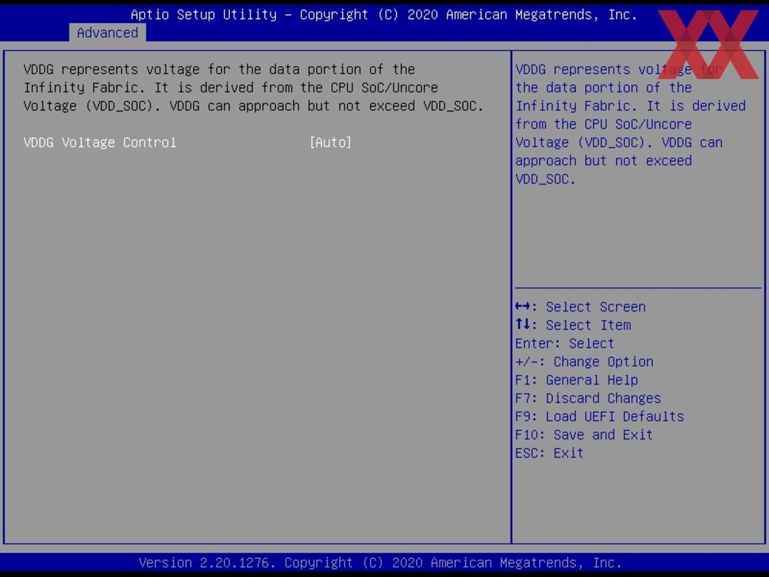This screenshot has width=769, height=577.
Task: Change the [Auto] value of VDDG Voltage Control
Action: (331, 143)
